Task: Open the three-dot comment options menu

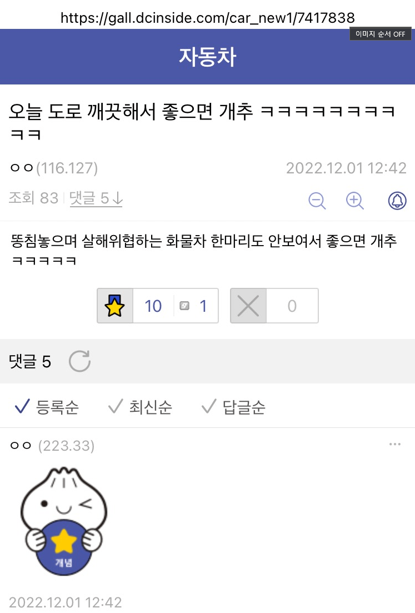Action: click(x=394, y=444)
